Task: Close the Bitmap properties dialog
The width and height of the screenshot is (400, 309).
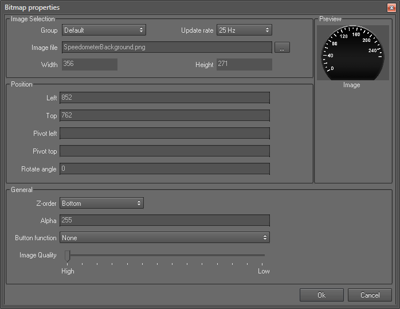Action: tap(391, 7)
